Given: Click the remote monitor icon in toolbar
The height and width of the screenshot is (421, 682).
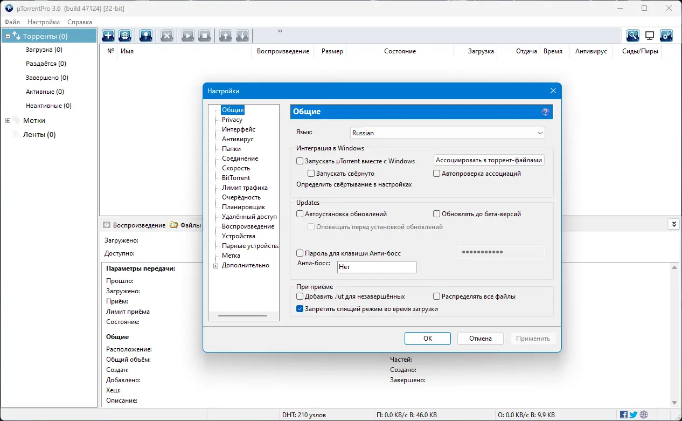Looking at the screenshot, I should [650, 36].
